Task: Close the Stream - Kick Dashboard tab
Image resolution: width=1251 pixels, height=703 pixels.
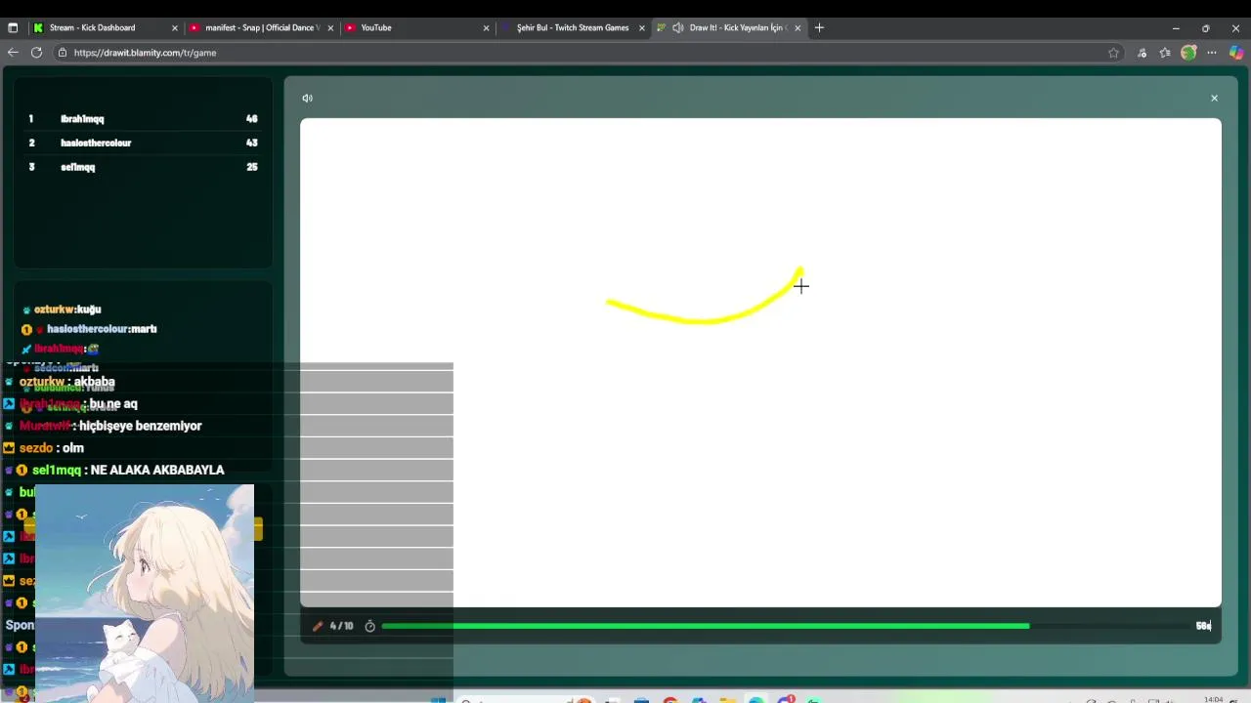Action: coord(175,28)
